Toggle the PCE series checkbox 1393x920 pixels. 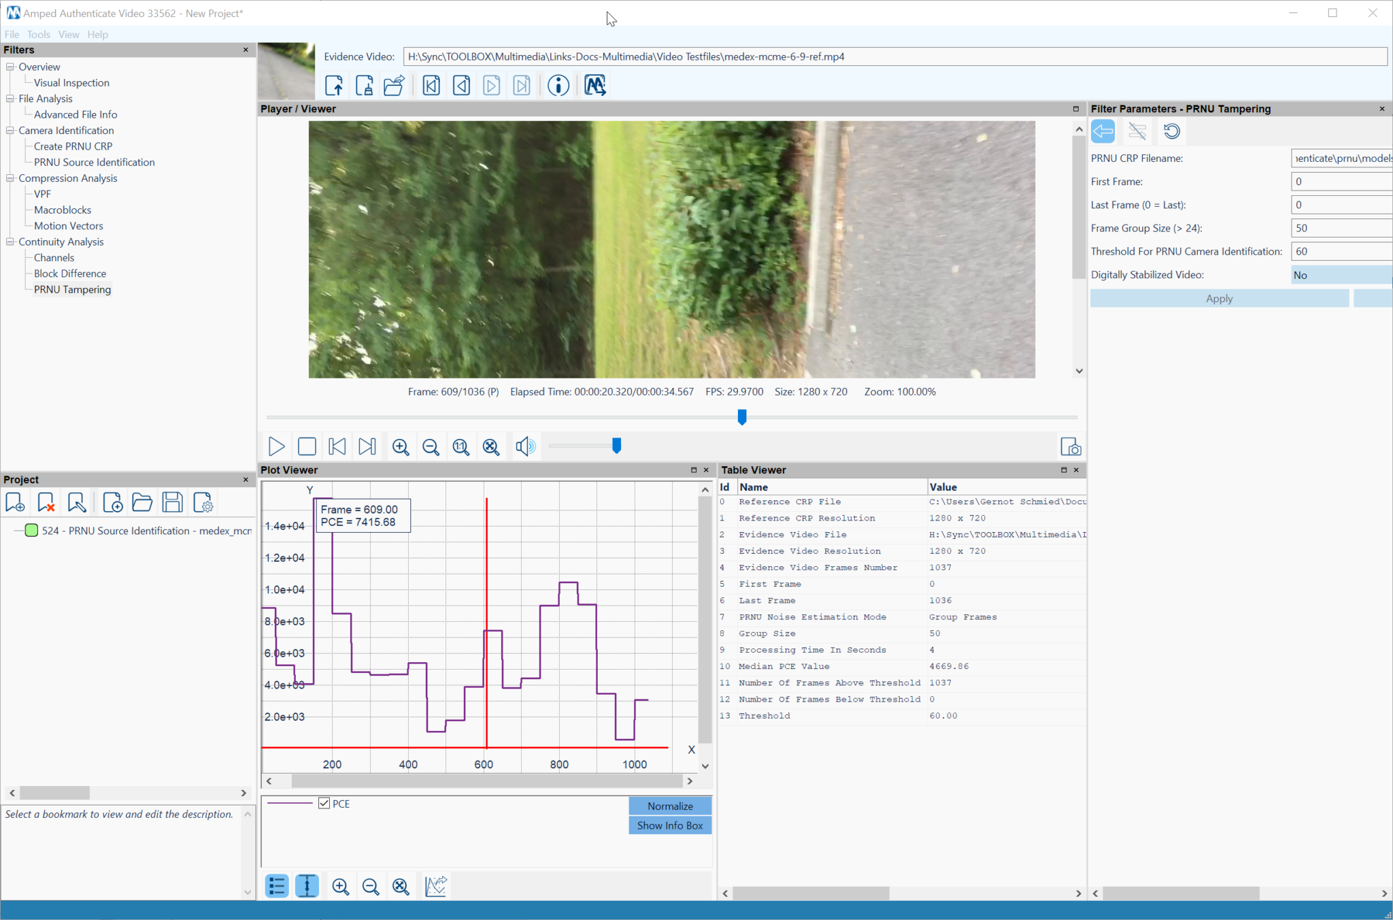pos(325,803)
